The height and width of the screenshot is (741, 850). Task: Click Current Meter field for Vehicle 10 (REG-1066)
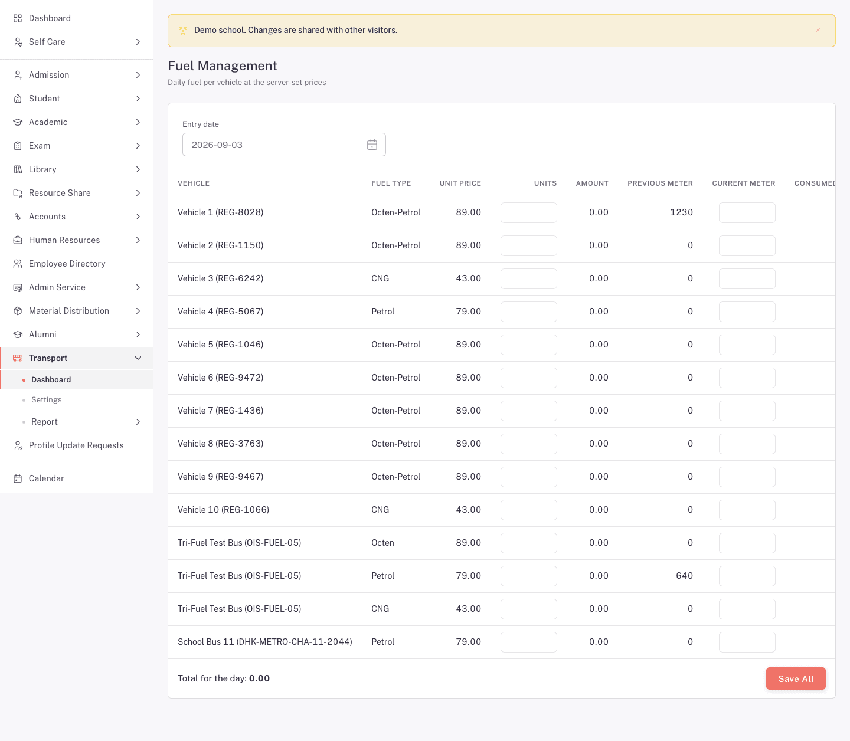[x=747, y=510]
